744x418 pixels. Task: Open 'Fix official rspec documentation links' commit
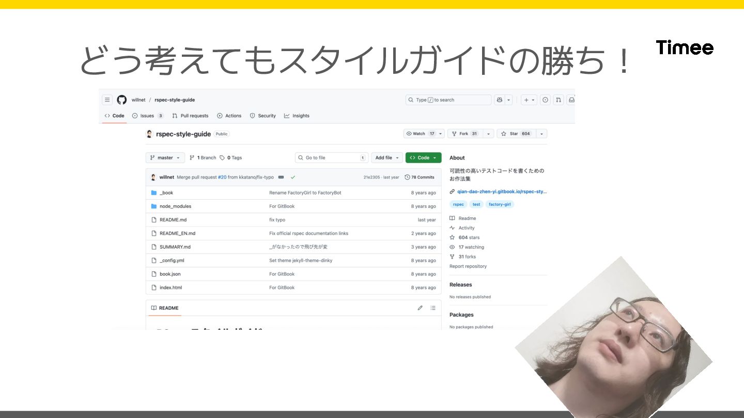[x=309, y=233]
